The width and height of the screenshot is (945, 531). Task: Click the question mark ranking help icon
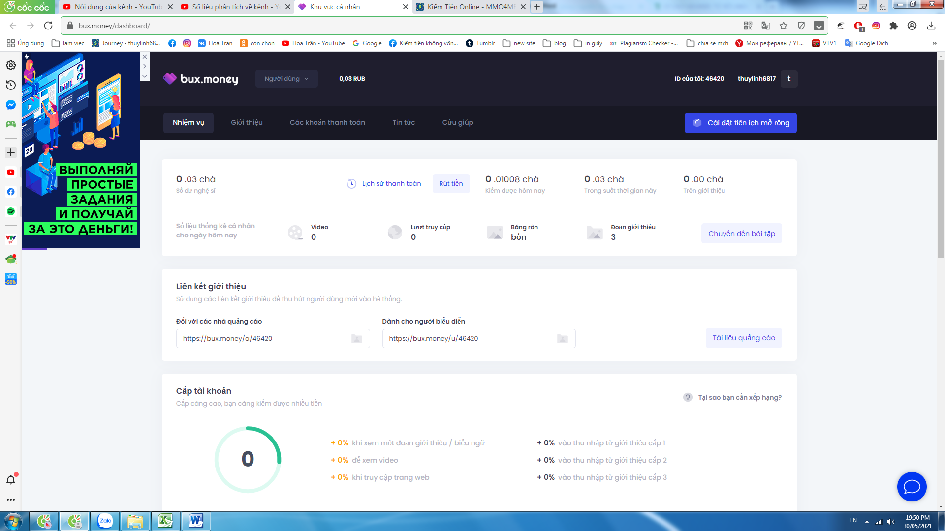pyautogui.click(x=688, y=397)
